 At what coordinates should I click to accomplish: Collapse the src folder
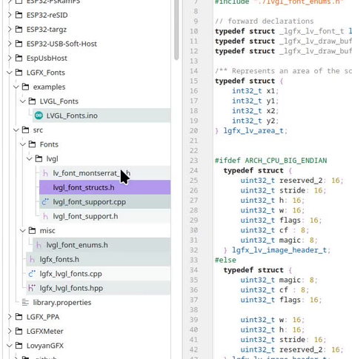pos(16,130)
